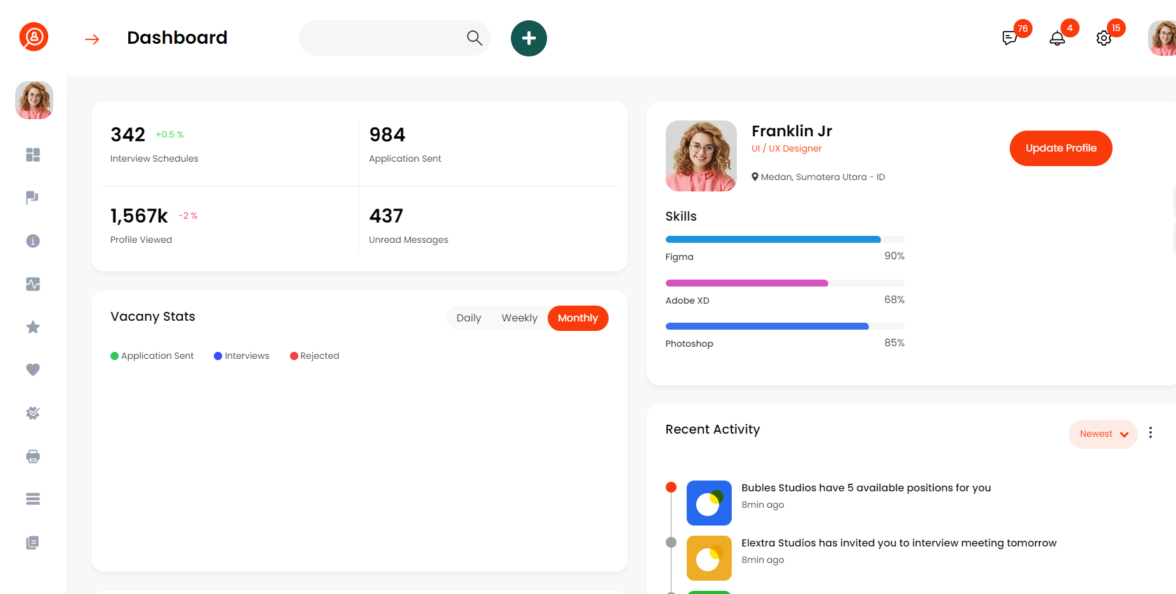Click the search magnifier icon
Viewport: 1176px width, 594px height.
474,38
